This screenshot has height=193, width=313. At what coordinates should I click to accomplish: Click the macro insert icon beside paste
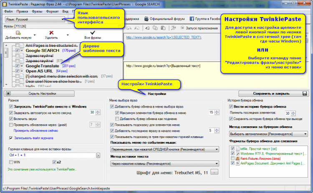[x=173, y=28]
